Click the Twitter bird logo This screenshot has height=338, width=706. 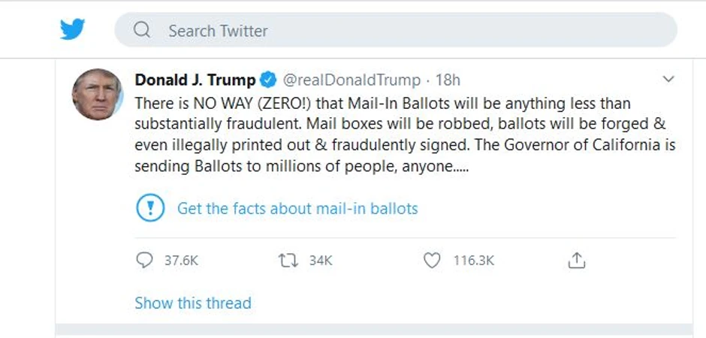point(73,30)
